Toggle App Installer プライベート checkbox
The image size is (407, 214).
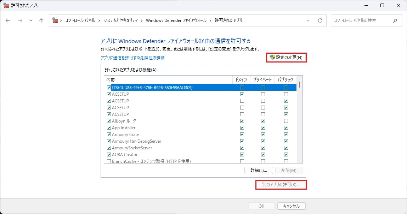[x=263, y=128]
